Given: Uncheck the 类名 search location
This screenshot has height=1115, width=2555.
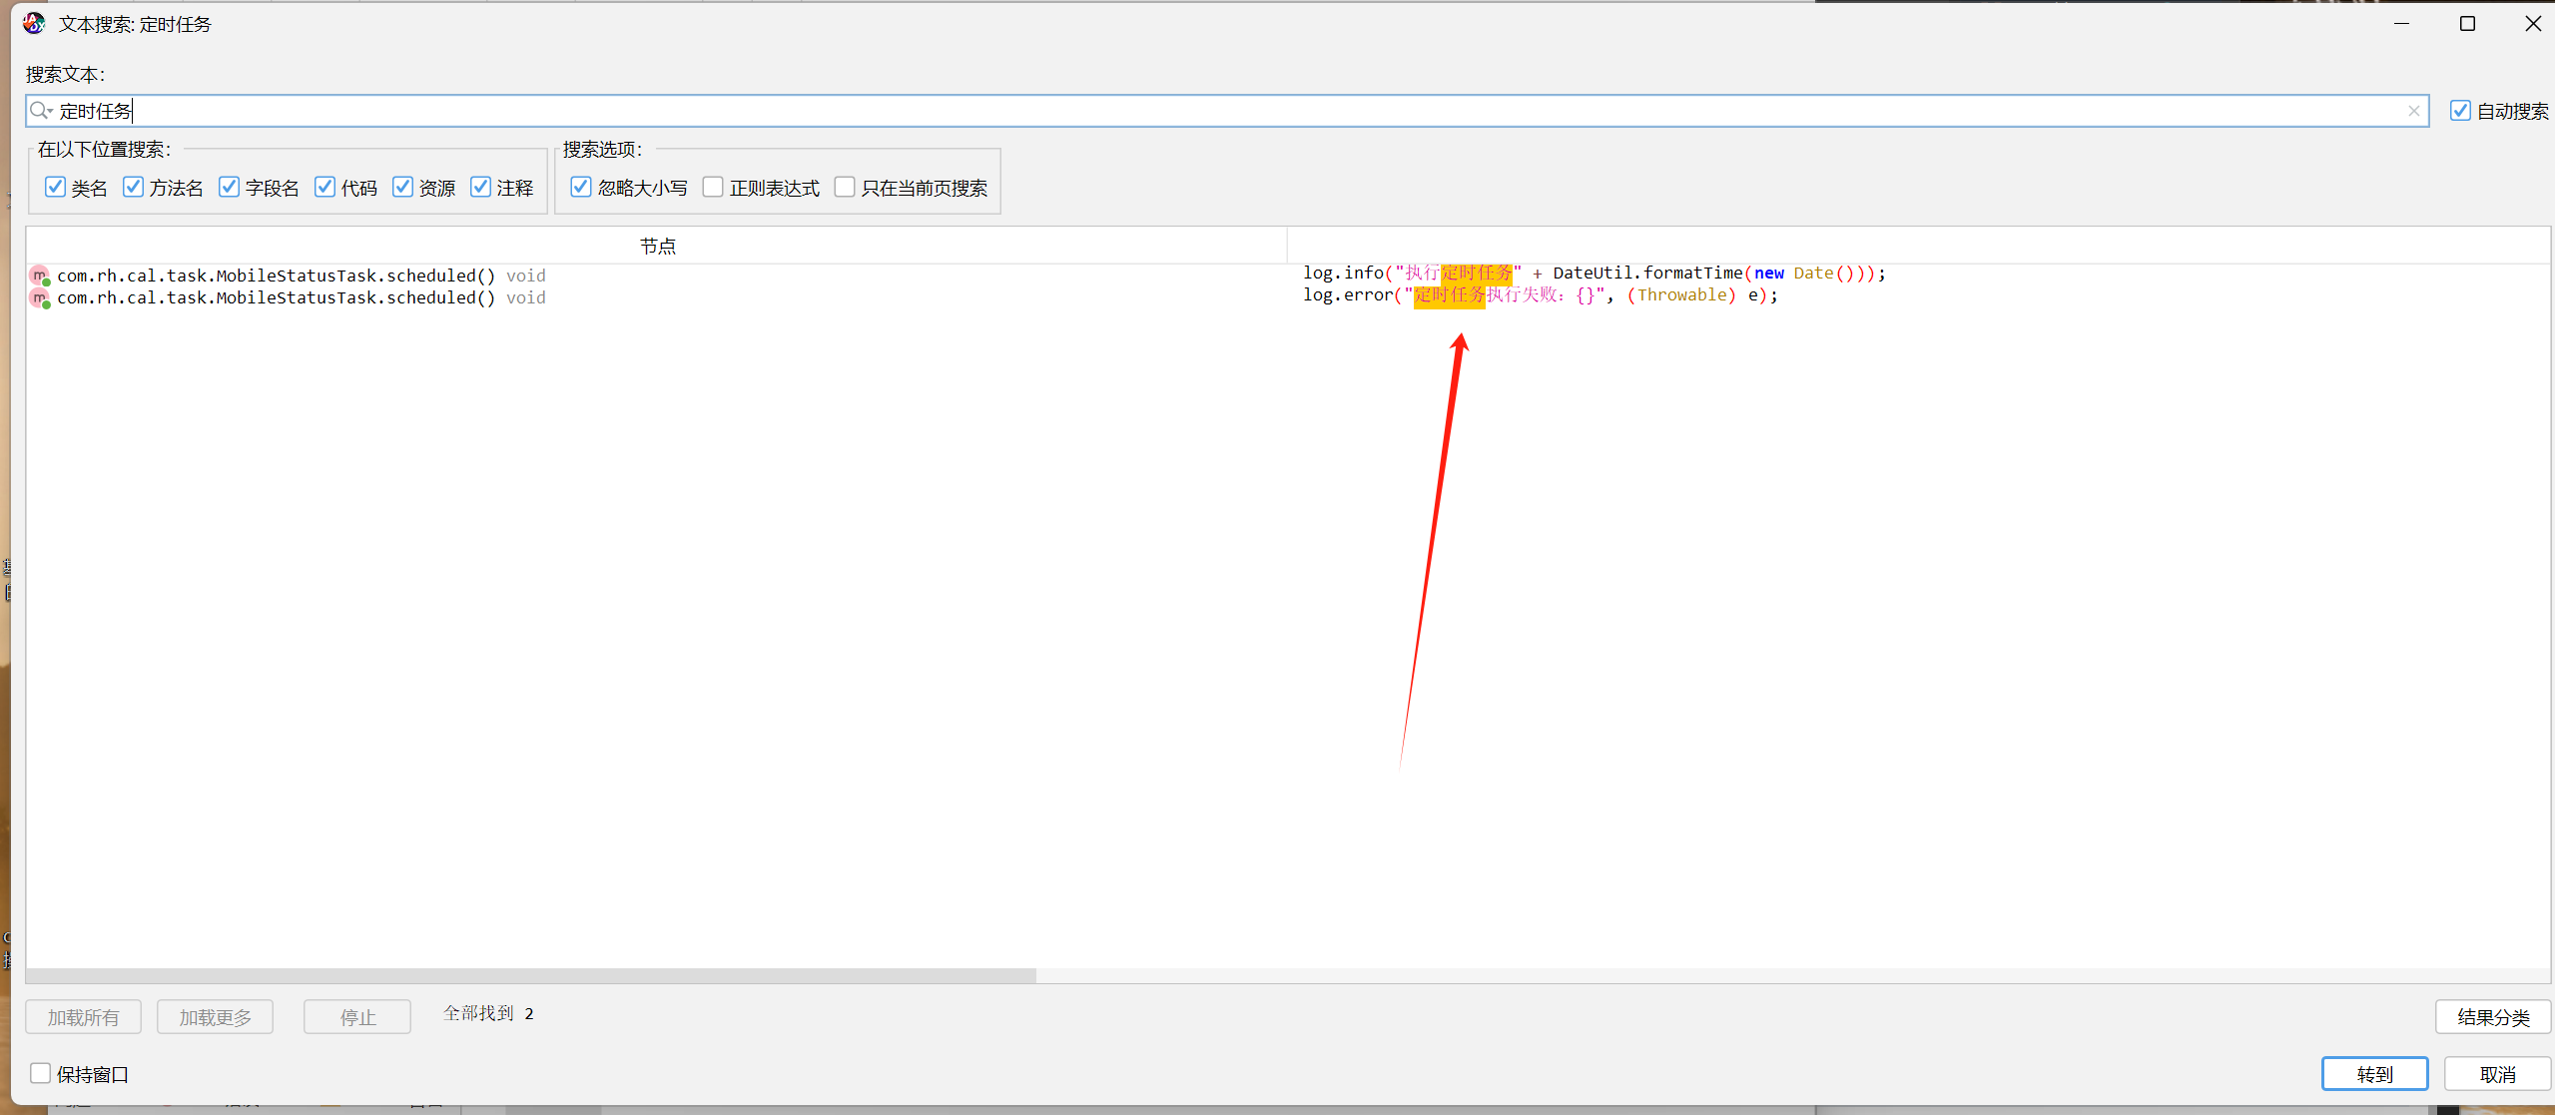Looking at the screenshot, I should point(56,188).
